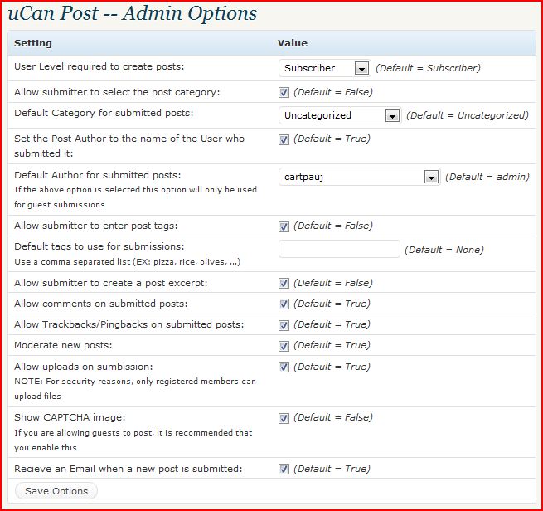Viewport: 543px width, 511px height.
Task: Expand the Default Category Uncategorized dropdown
Action: click(x=340, y=115)
